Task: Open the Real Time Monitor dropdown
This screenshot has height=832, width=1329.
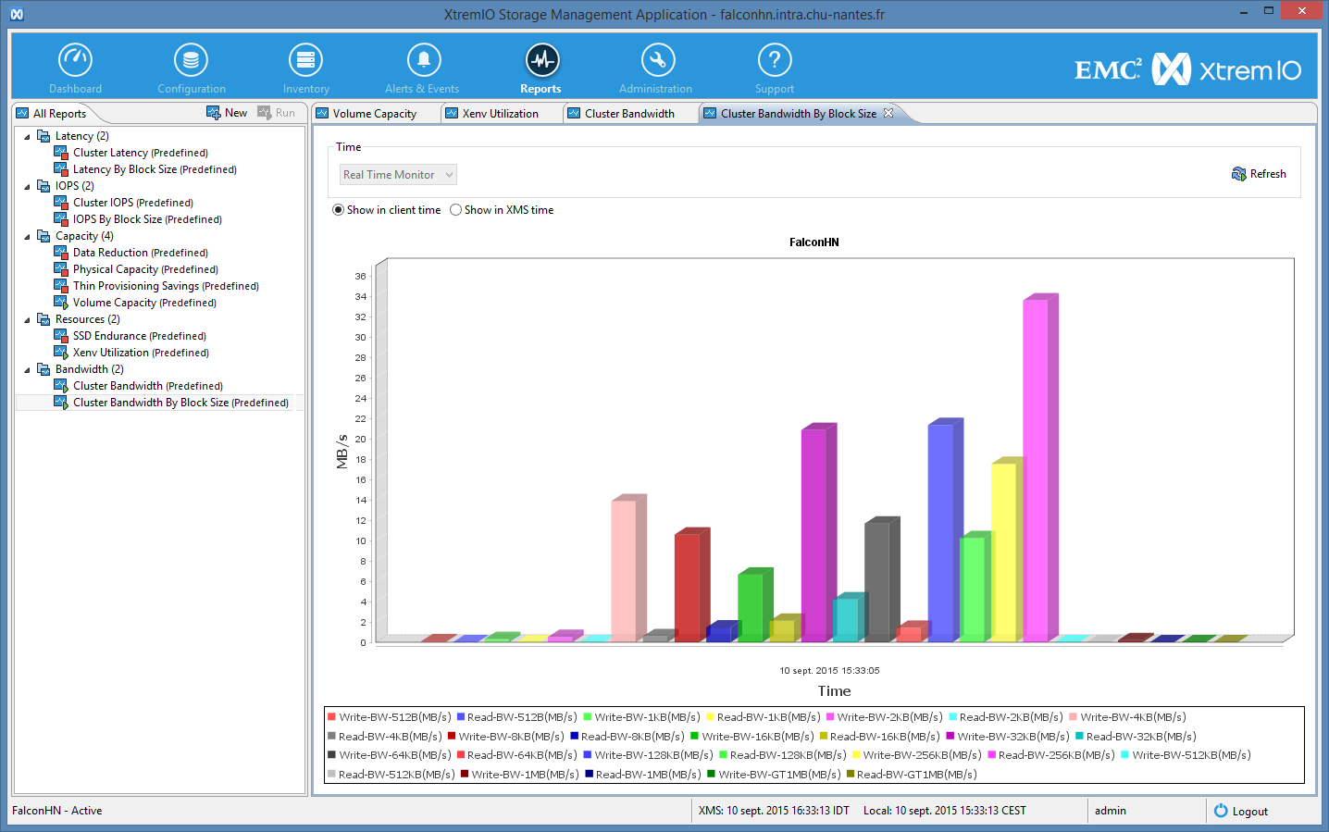Action: [398, 175]
